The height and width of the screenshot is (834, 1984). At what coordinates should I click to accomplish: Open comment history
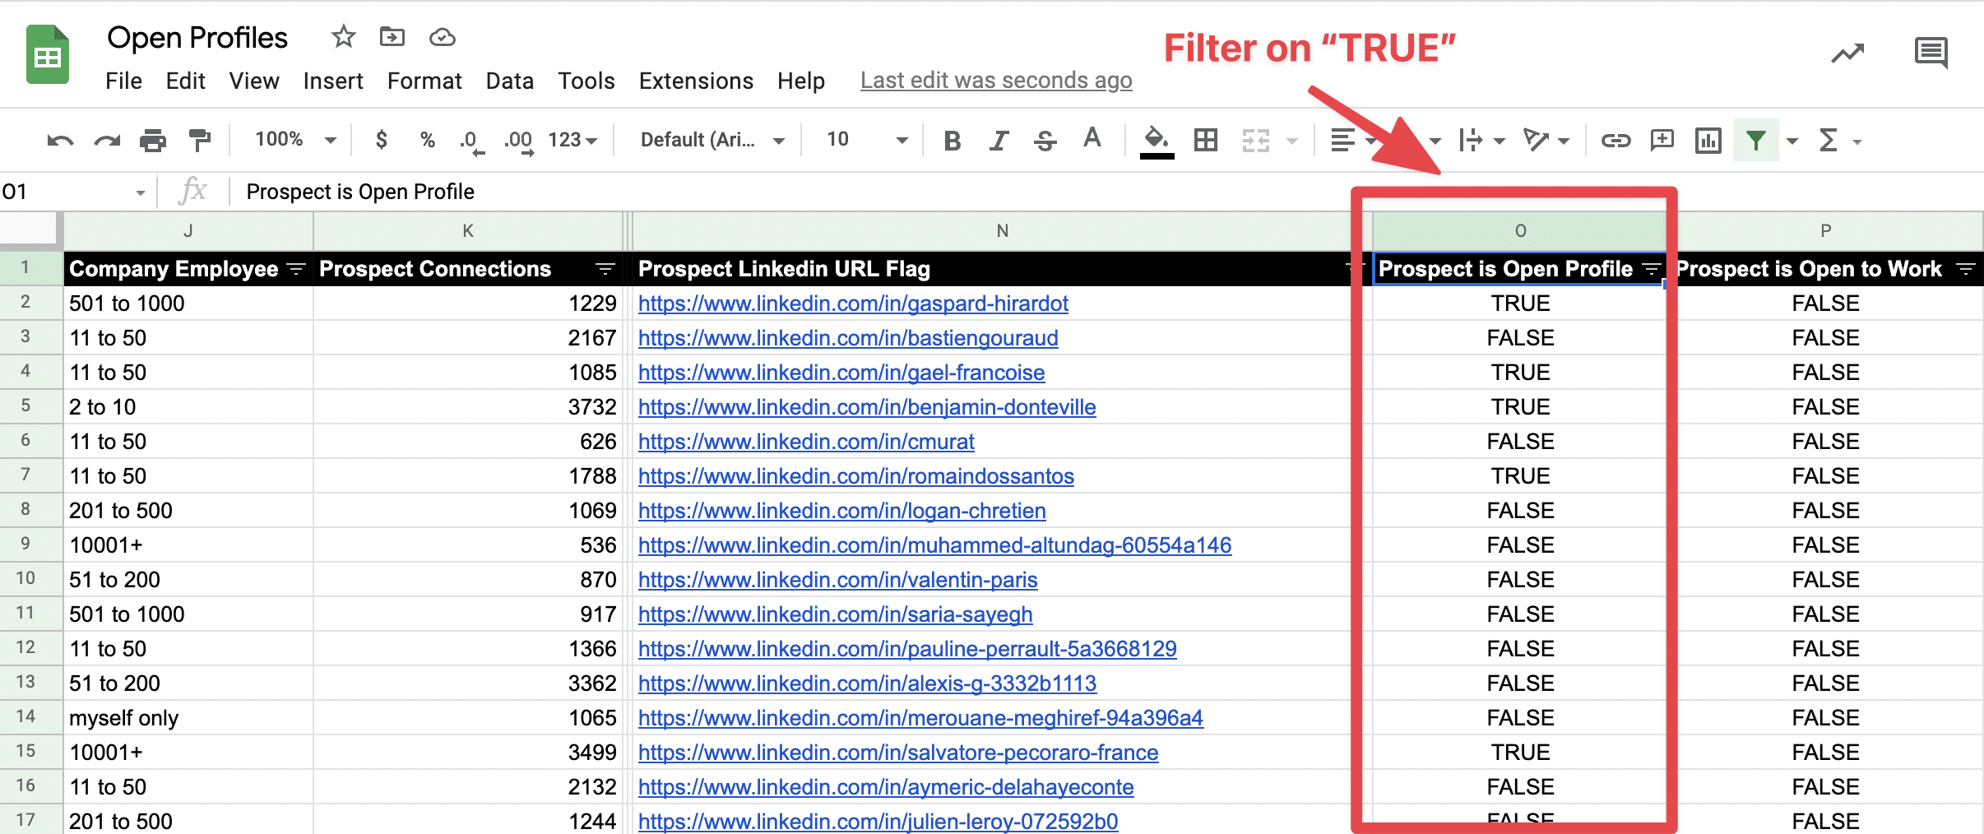click(x=1931, y=53)
